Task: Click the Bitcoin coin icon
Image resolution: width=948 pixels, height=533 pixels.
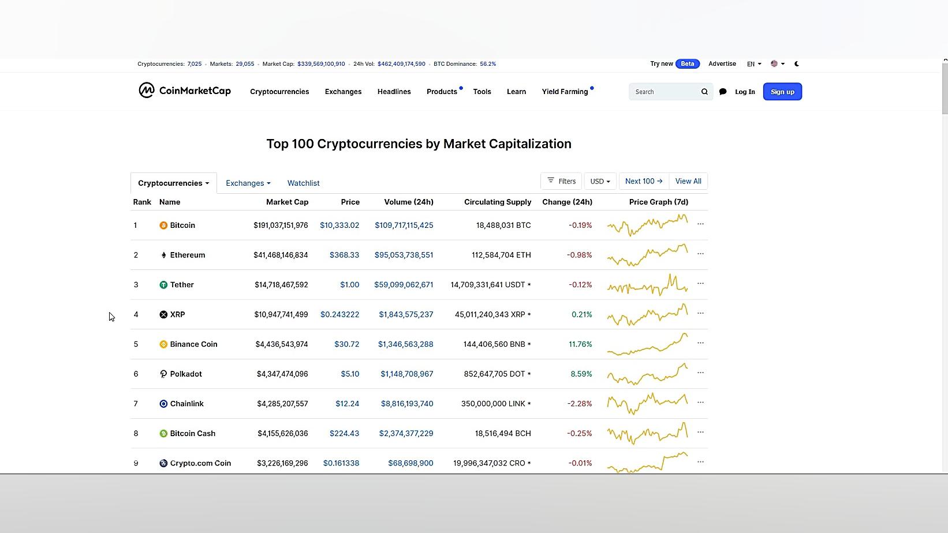Action: [x=163, y=226]
